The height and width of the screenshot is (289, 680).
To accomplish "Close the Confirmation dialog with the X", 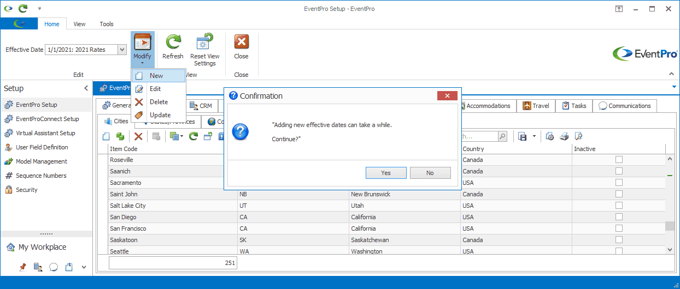I will (447, 96).
